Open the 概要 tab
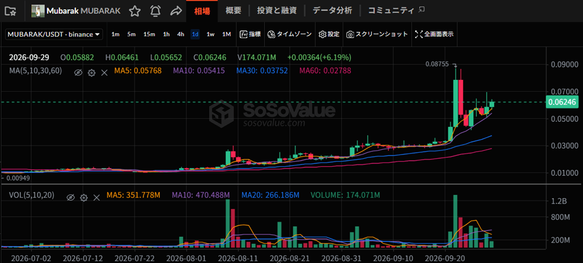This screenshot has width=583, height=263. pos(233,10)
